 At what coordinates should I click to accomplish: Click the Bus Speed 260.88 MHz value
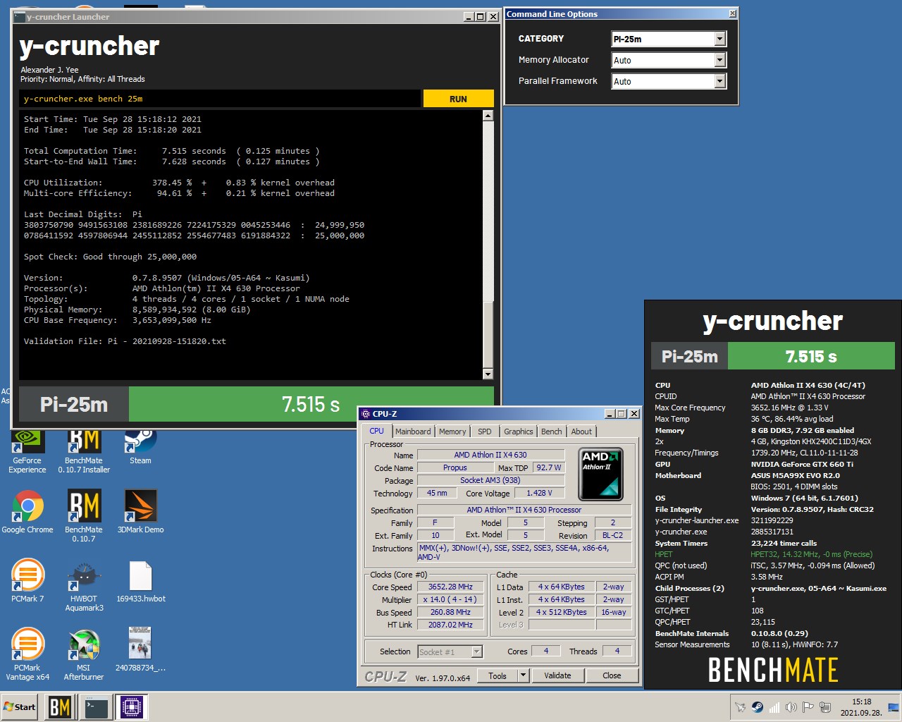(450, 612)
